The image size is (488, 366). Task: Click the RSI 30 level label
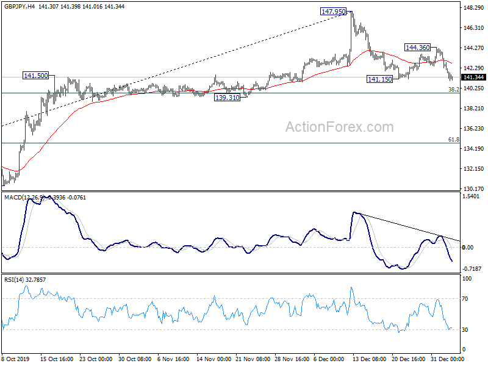point(465,330)
